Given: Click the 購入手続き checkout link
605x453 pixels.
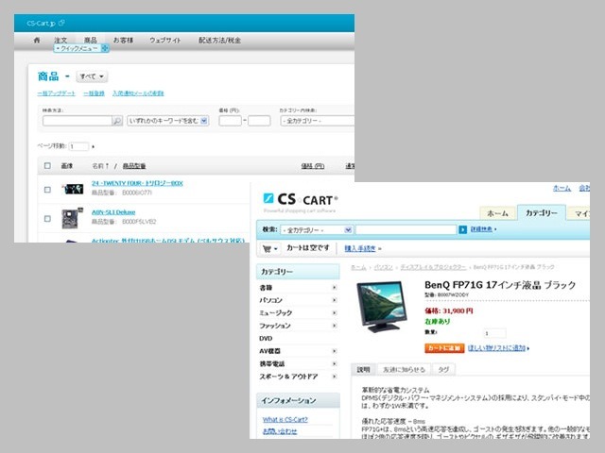Looking at the screenshot, I should pos(360,248).
